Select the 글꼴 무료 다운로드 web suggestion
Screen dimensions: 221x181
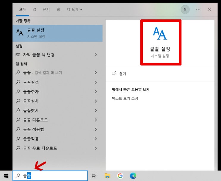tap(57, 148)
